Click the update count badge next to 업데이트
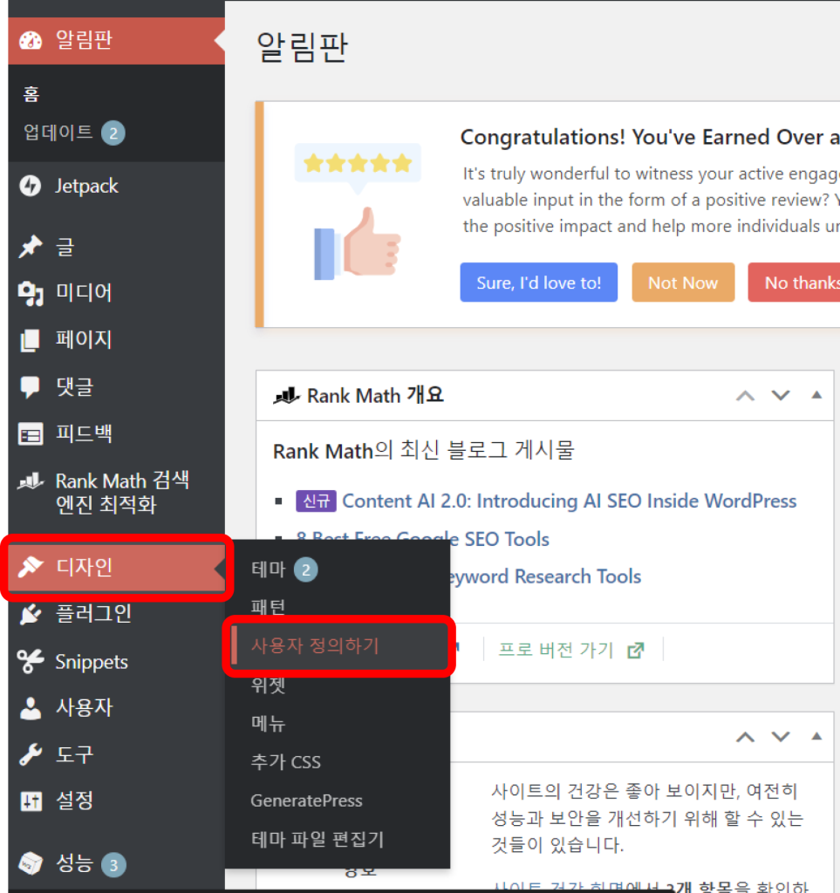The width and height of the screenshot is (840, 893). coord(113,133)
